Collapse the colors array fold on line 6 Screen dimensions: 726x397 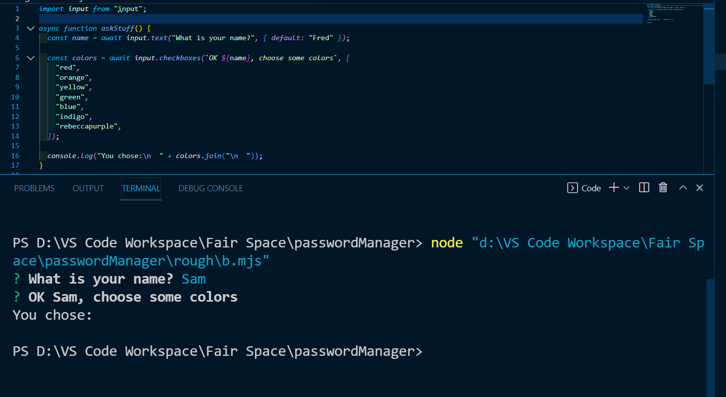tap(30, 57)
